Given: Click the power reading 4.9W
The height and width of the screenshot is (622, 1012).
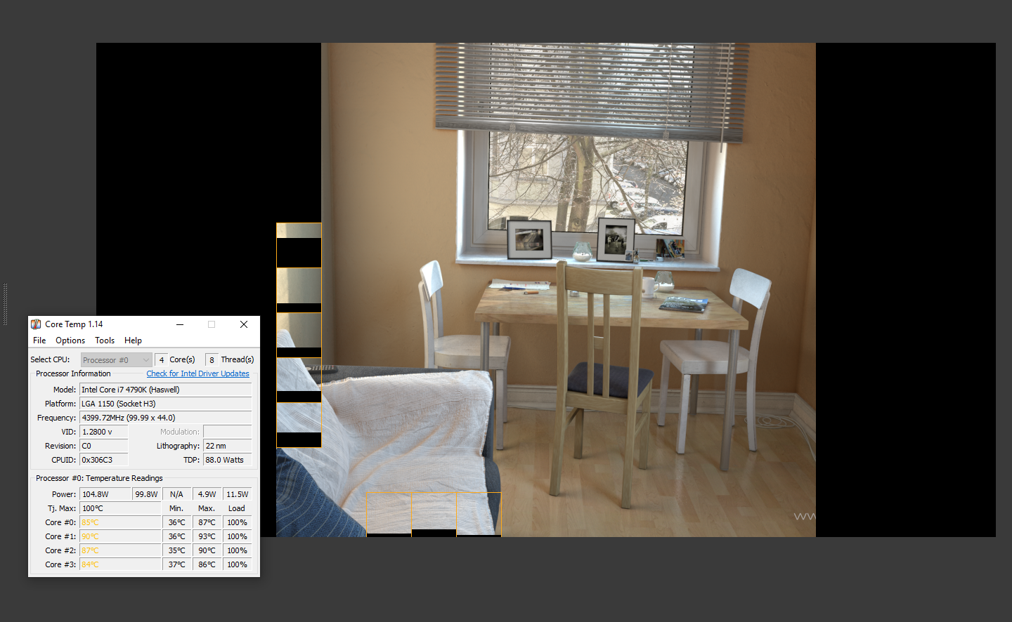Looking at the screenshot, I should pyautogui.click(x=207, y=494).
